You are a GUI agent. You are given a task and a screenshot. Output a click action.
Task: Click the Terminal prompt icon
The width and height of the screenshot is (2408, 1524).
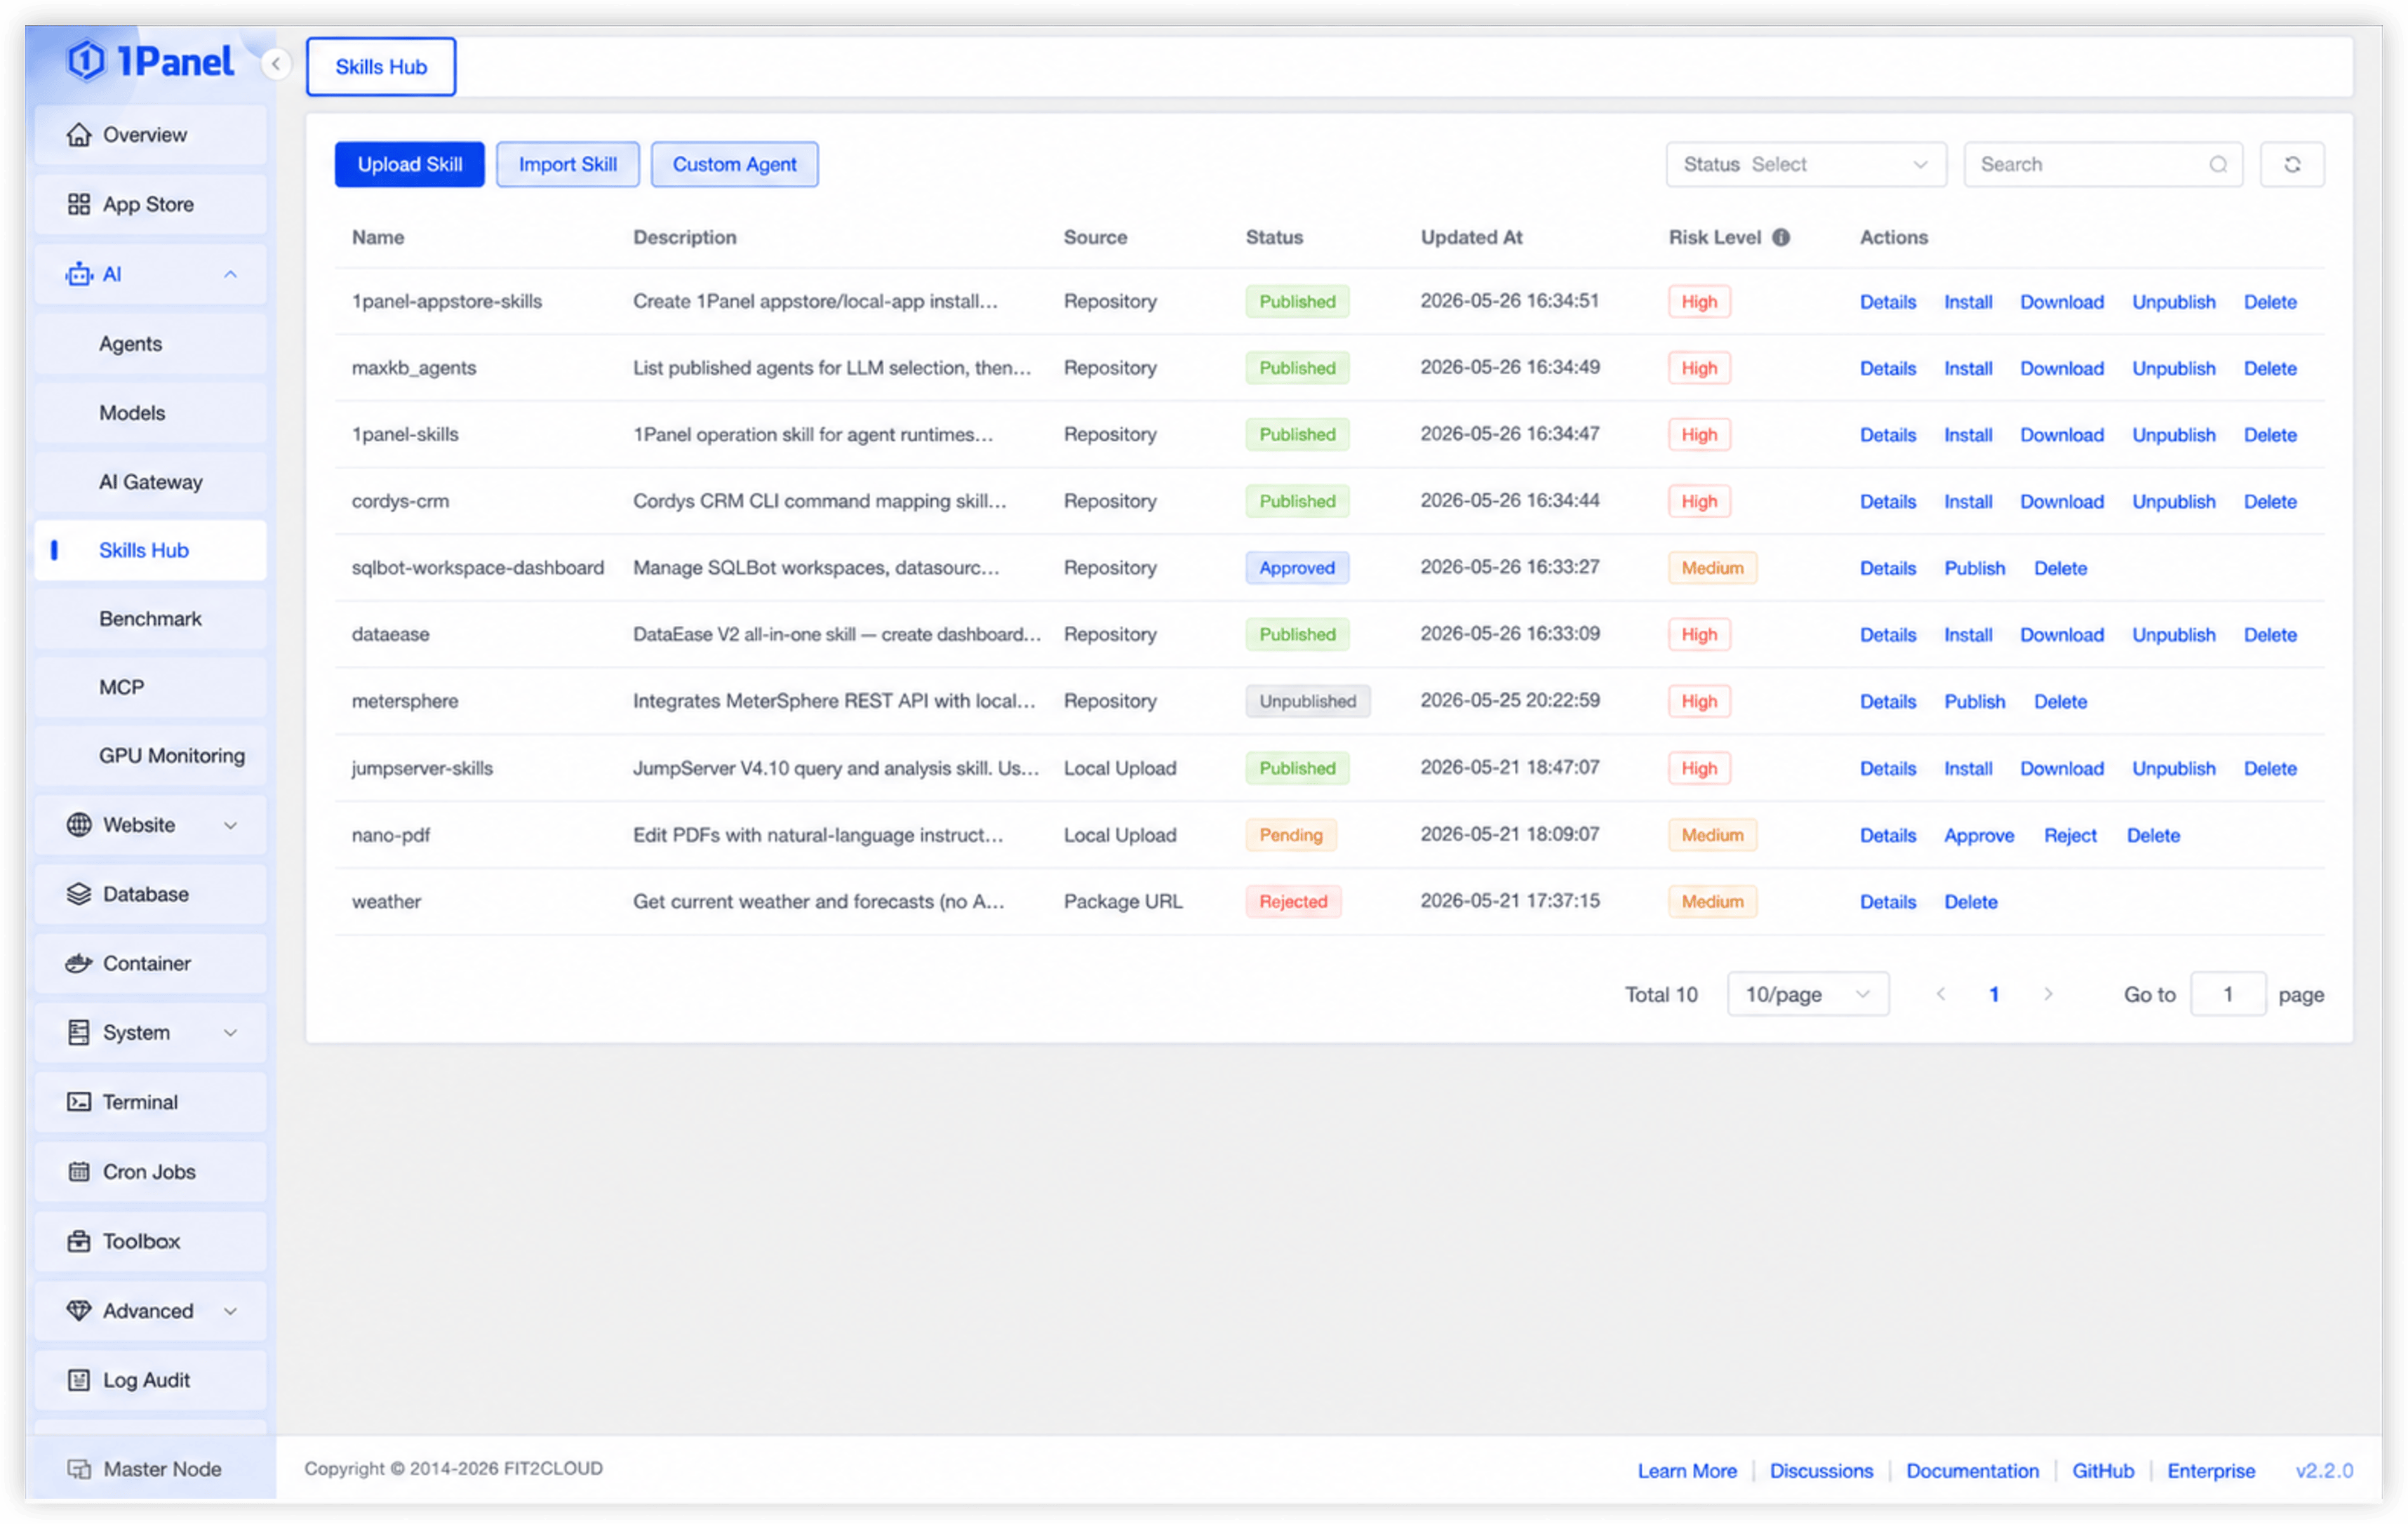79,1102
